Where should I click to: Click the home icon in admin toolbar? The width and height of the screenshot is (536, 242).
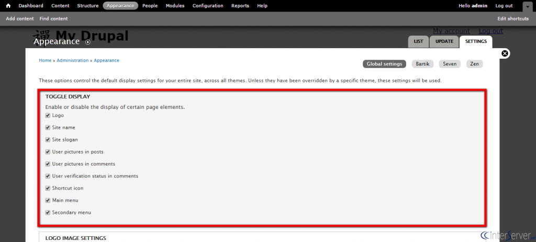[8, 6]
